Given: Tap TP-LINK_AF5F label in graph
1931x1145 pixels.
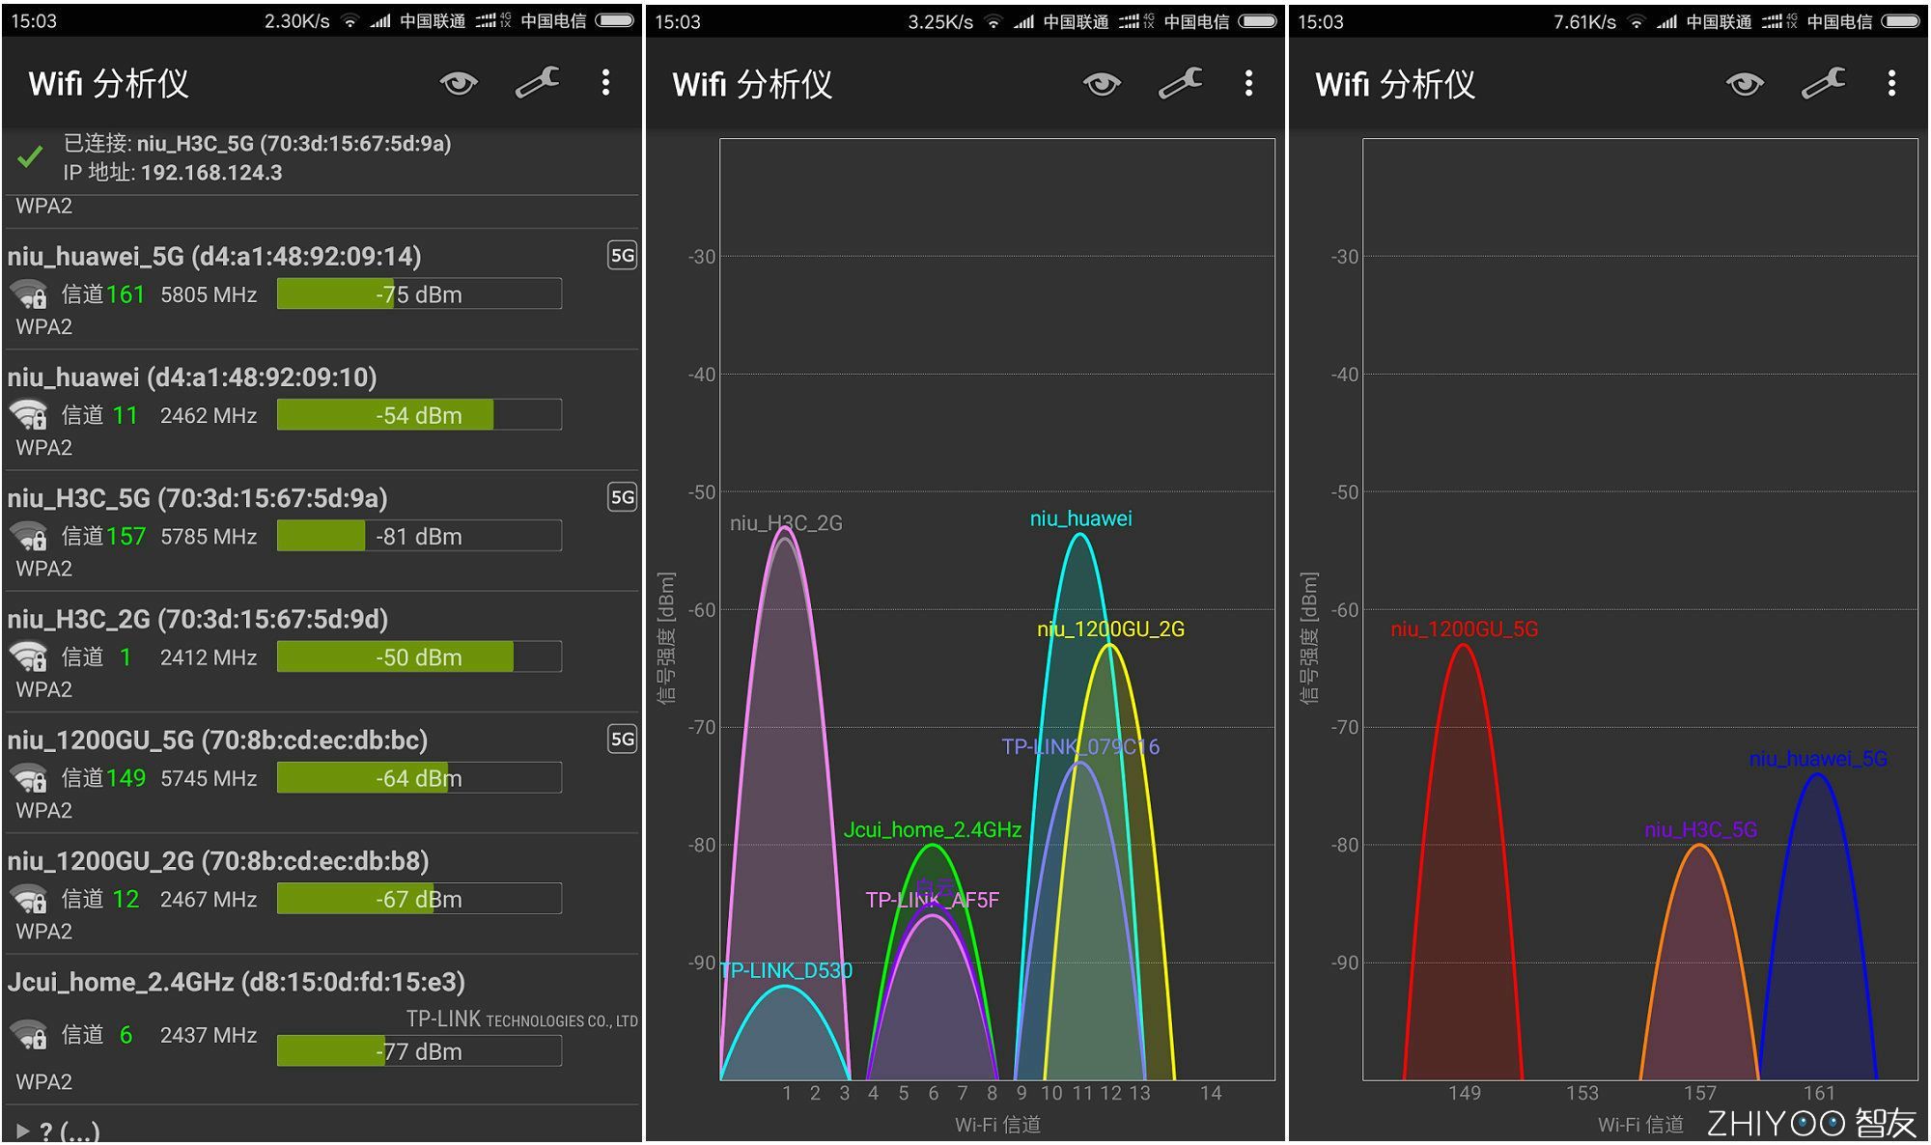Looking at the screenshot, I should click(x=932, y=901).
